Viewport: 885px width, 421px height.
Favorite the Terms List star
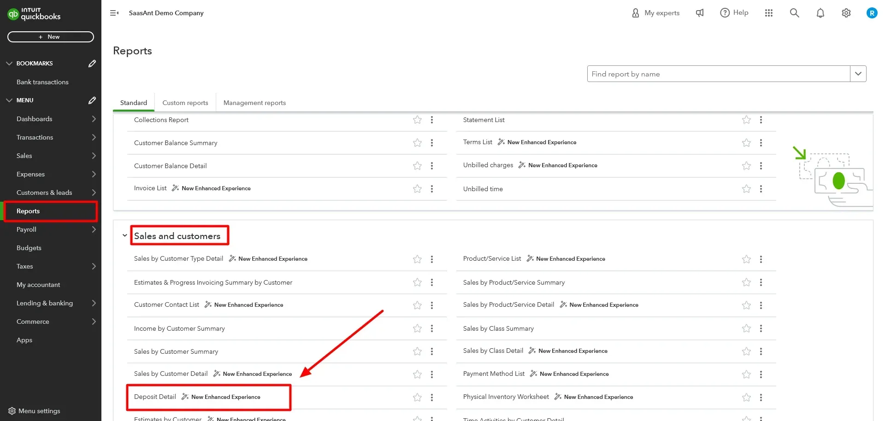coord(746,143)
